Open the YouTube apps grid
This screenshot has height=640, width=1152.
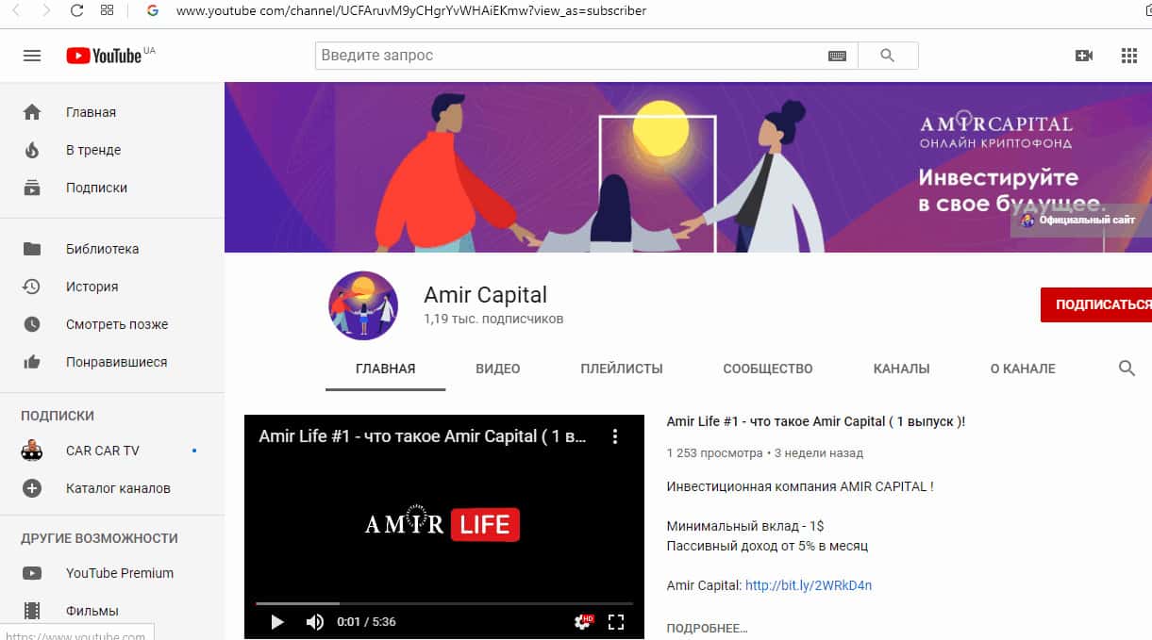pyautogui.click(x=1129, y=56)
